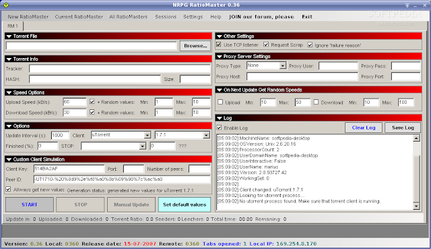Click the Save Log button
Image resolution: width=431 pixels, height=249 pixels.
tap(403, 128)
